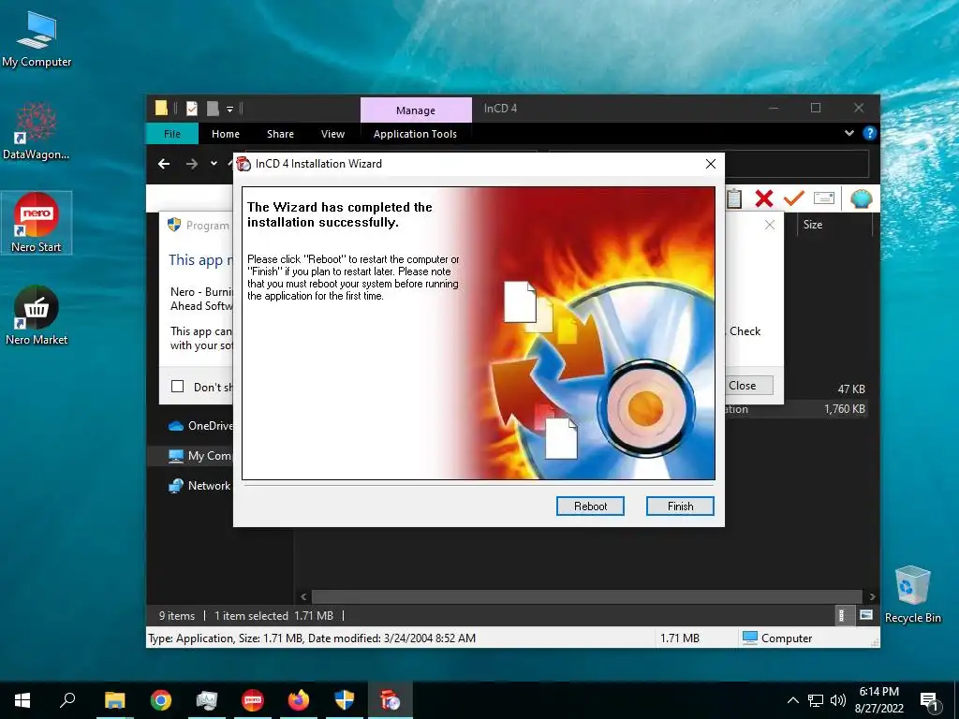Click the folder icon in Explorer's title bar
Image resolution: width=959 pixels, height=719 pixels.
point(161,109)
